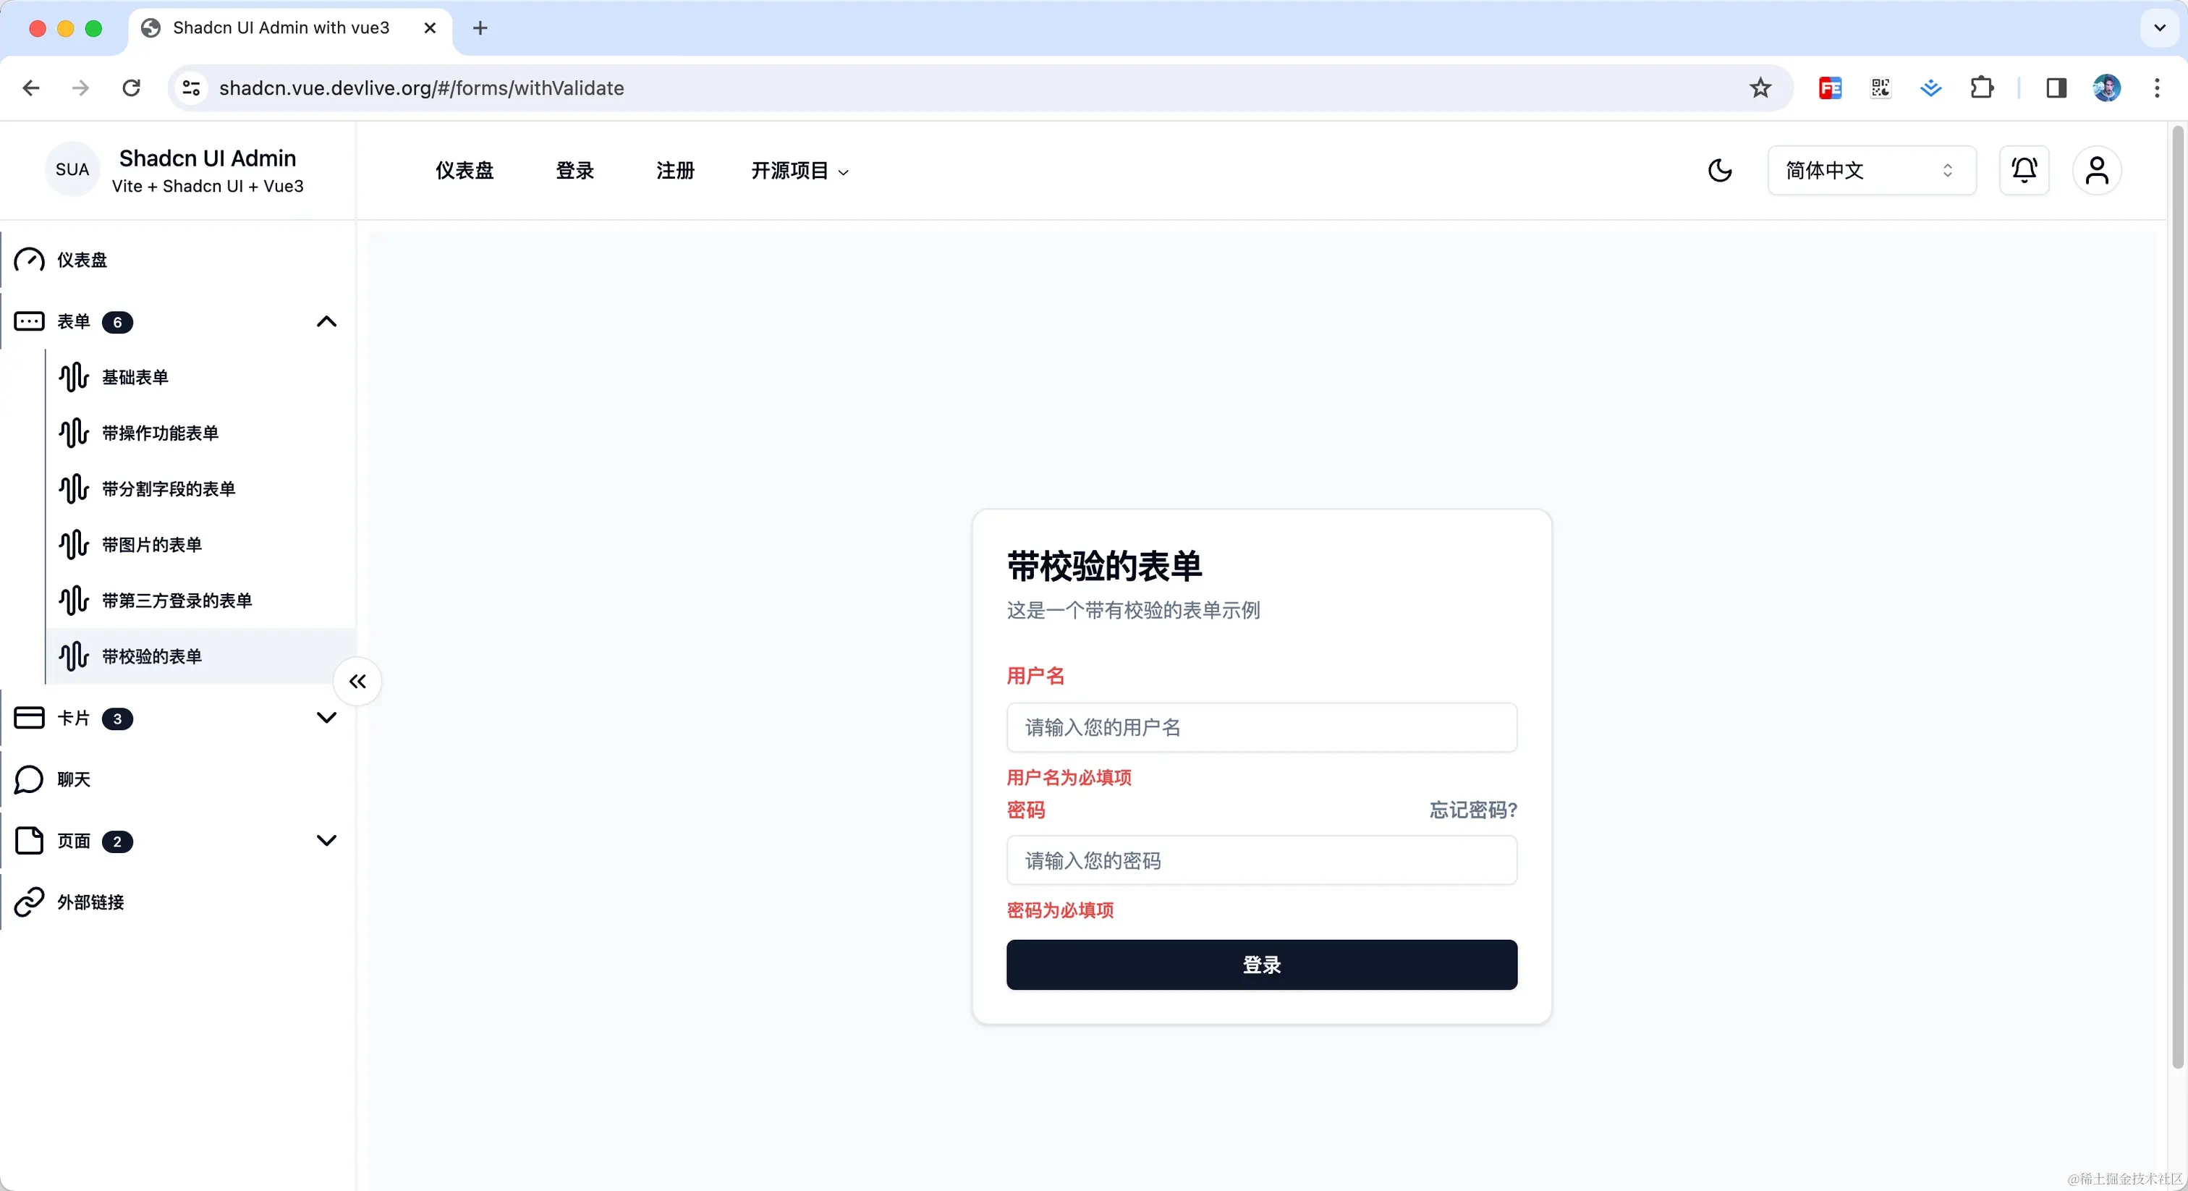Open the notifications bell icon

[2024, 171]
